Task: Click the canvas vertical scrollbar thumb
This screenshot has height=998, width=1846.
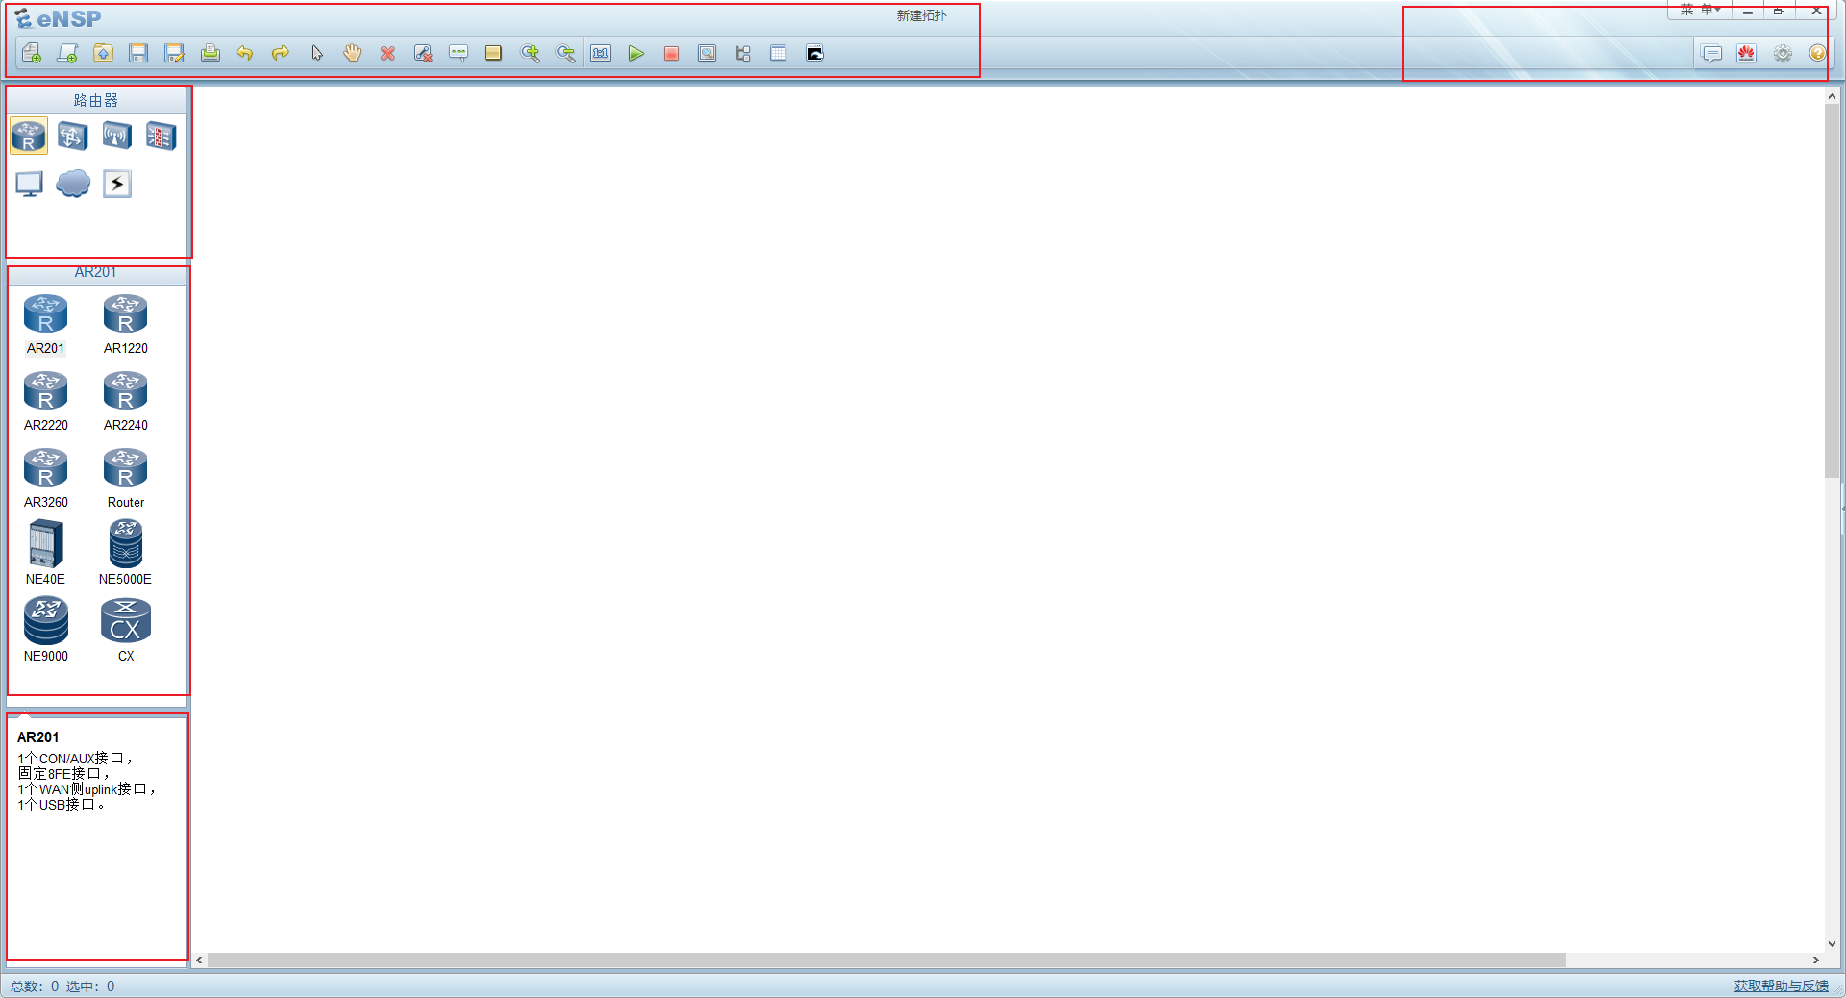Action: pyautogui.click(x=1832, y=290)
